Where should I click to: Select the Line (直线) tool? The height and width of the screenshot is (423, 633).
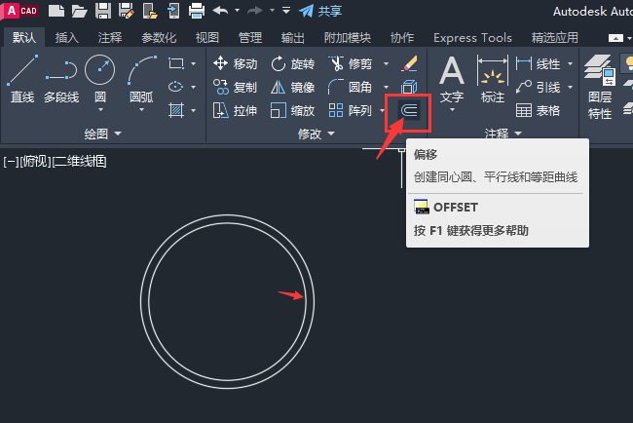[x=22, y=79]
